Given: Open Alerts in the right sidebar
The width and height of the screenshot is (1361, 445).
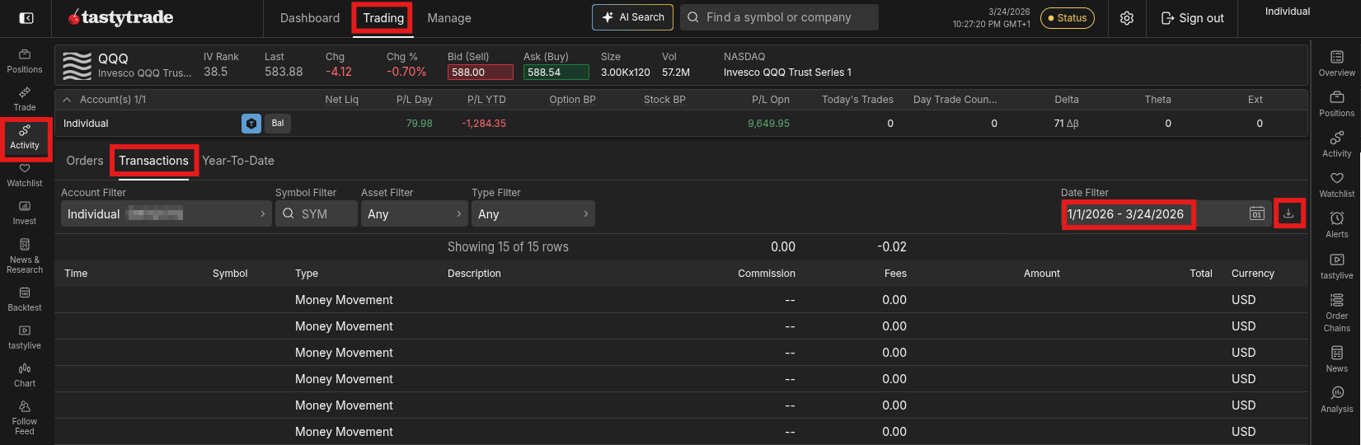Looking at the screenshot, I should click(1336, 223).
